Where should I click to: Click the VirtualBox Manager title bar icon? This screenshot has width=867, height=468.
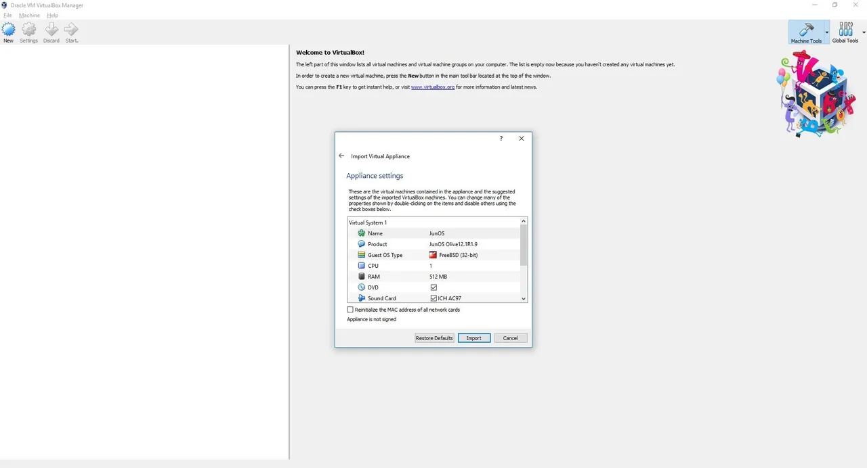(5, 5)
